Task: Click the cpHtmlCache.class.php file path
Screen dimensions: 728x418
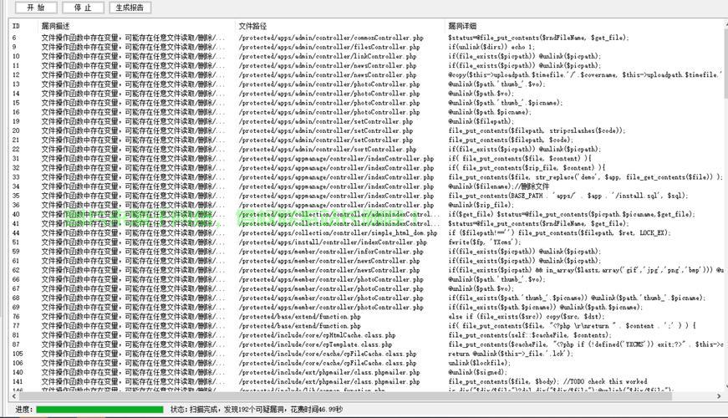Action: [x=317, y=335]
